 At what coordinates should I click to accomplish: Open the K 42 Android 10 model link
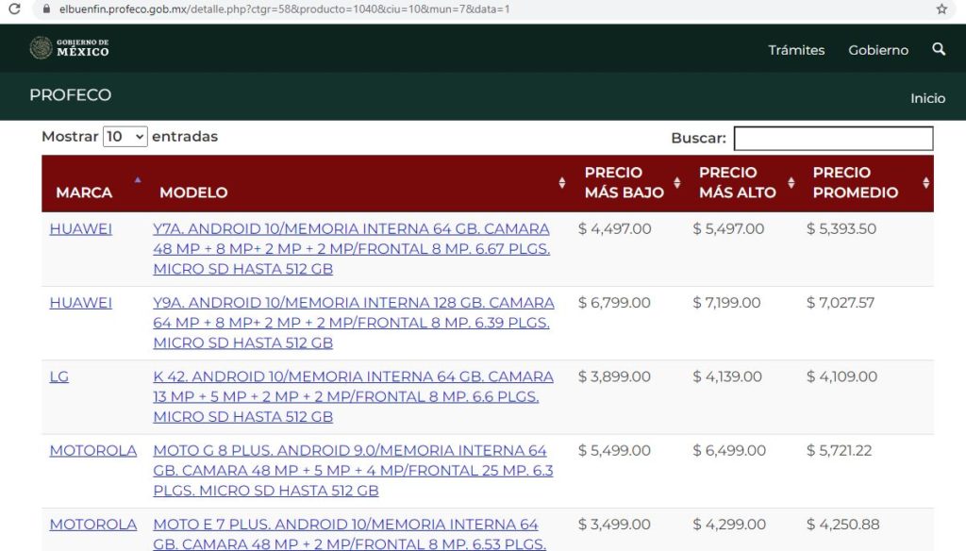click(x=353, y=397)
